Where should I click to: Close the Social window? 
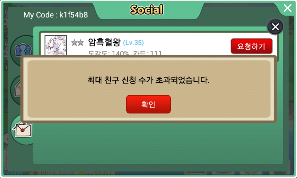[287, 8]
